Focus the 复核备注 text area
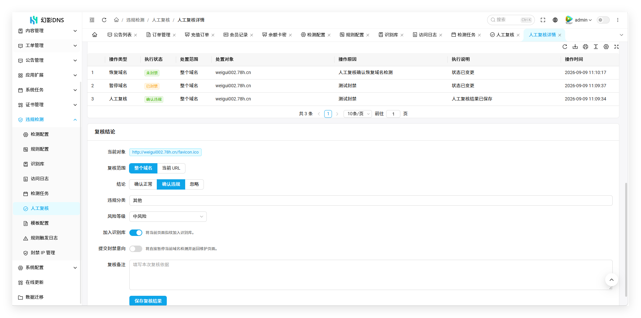Viewport: 641px width, 318px height. [371, 275]
